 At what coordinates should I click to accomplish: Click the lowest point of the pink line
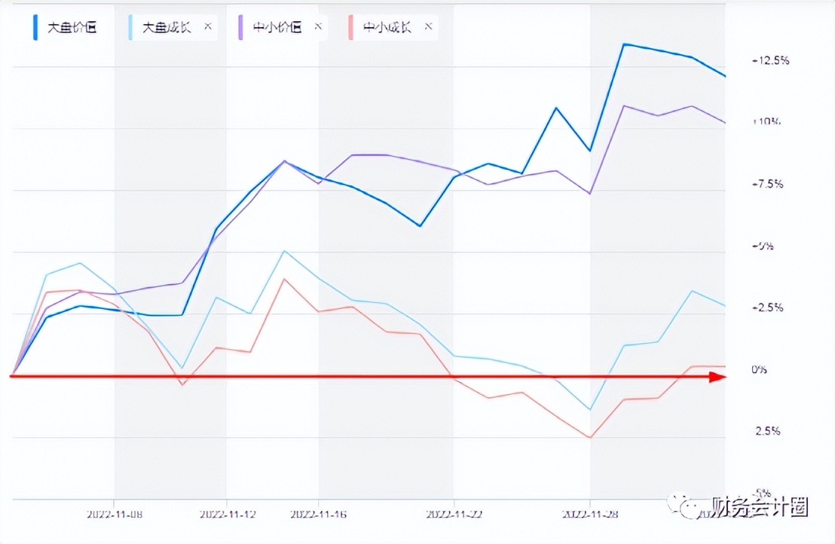click(590, 436)
